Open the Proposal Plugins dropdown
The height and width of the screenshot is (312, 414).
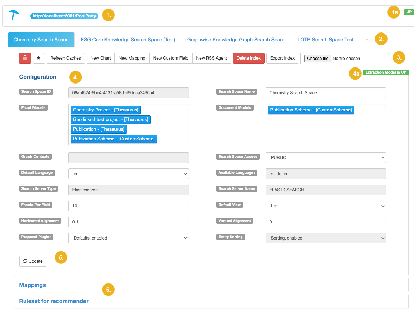pos(128,238)
